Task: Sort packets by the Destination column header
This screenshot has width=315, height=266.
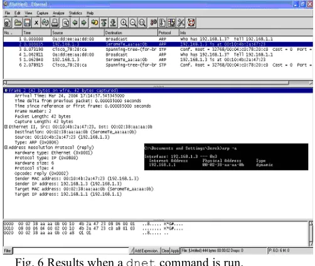Action: point(131,33)
